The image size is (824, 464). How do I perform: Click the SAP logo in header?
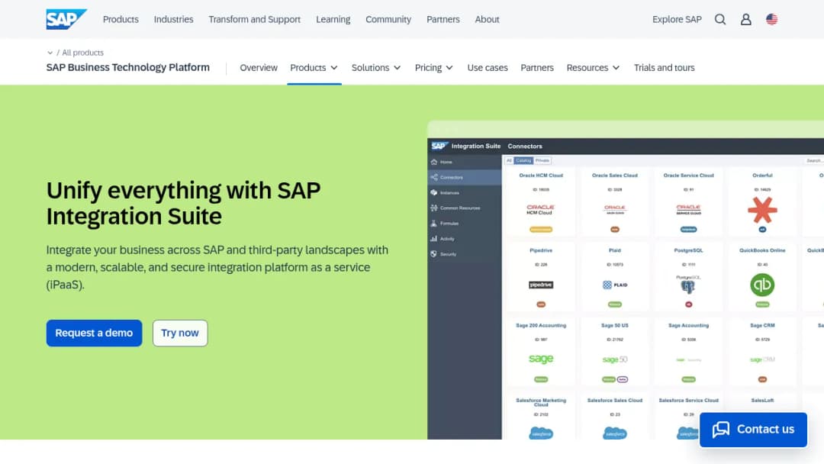pyautogui.click(x=66, y=19)
